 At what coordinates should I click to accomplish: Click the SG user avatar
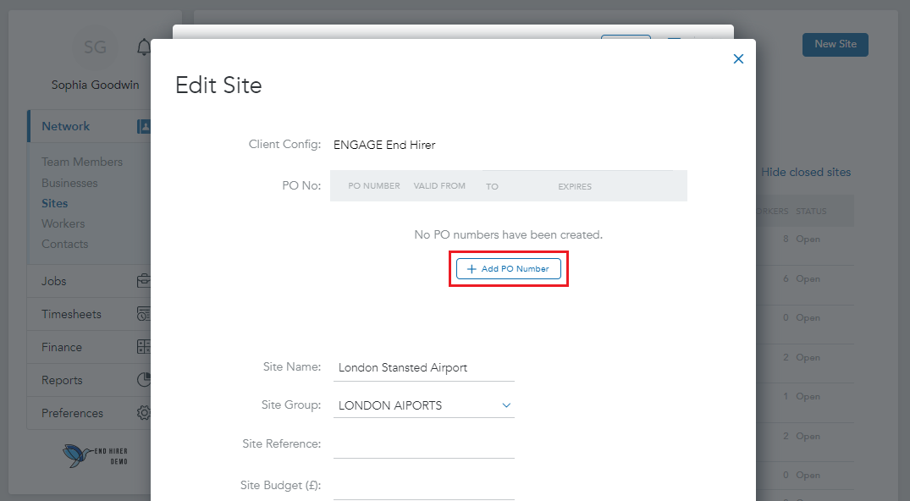click(x=95, y=47)
